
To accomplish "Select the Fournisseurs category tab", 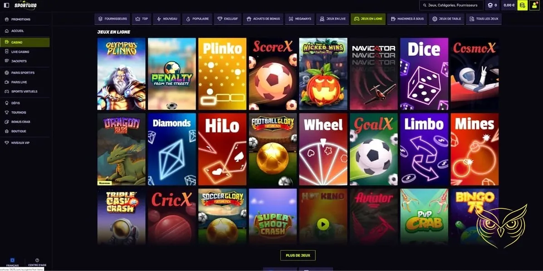I will coord(113,19).
